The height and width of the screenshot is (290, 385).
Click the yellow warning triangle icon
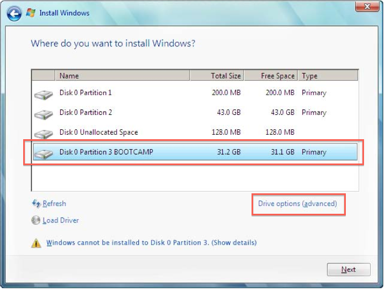tap(36, 243)
